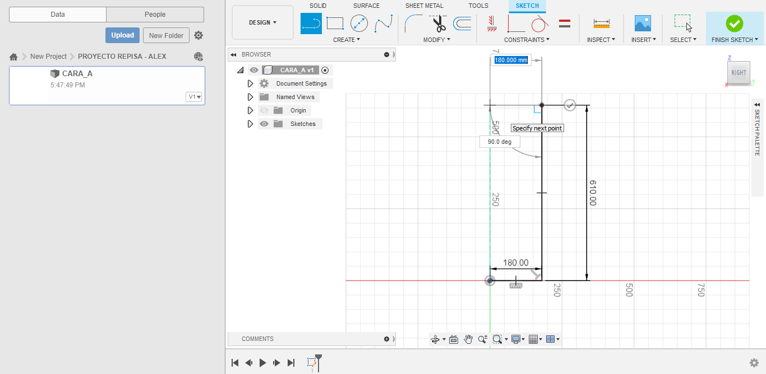This screenshot has height=374, width=766.
Task: Expand Origin tree node
Action: click(251, 110)
